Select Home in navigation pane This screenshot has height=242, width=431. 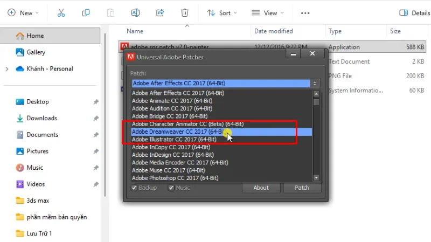(x=50, y=36)
